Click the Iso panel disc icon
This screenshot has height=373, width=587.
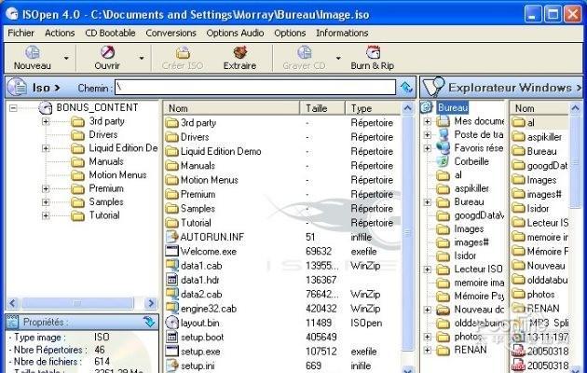coord(17,88)
